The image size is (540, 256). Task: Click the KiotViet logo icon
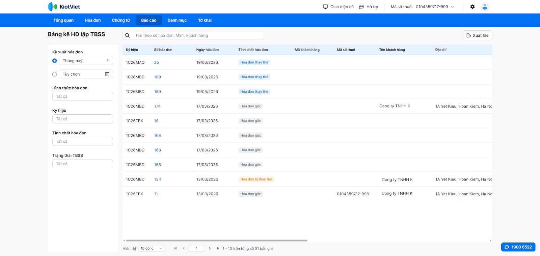click(x=52, y=7)
